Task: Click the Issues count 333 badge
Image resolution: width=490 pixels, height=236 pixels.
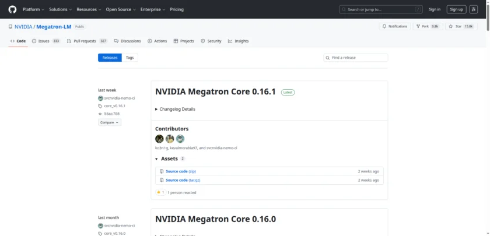Action: [x=56, y=41]
